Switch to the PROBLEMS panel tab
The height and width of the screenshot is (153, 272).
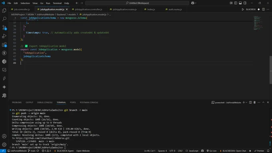[x=17, y=102]
